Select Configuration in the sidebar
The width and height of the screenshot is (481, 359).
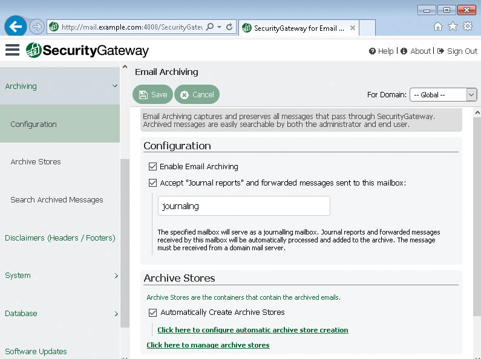tap(60, 124)
